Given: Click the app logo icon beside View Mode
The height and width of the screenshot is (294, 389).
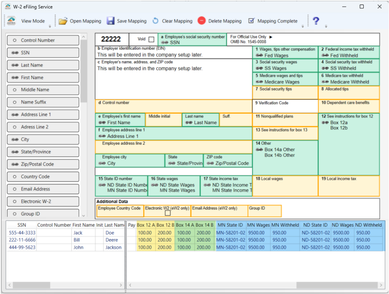Looking at the screenshot, I should (11, 21).
